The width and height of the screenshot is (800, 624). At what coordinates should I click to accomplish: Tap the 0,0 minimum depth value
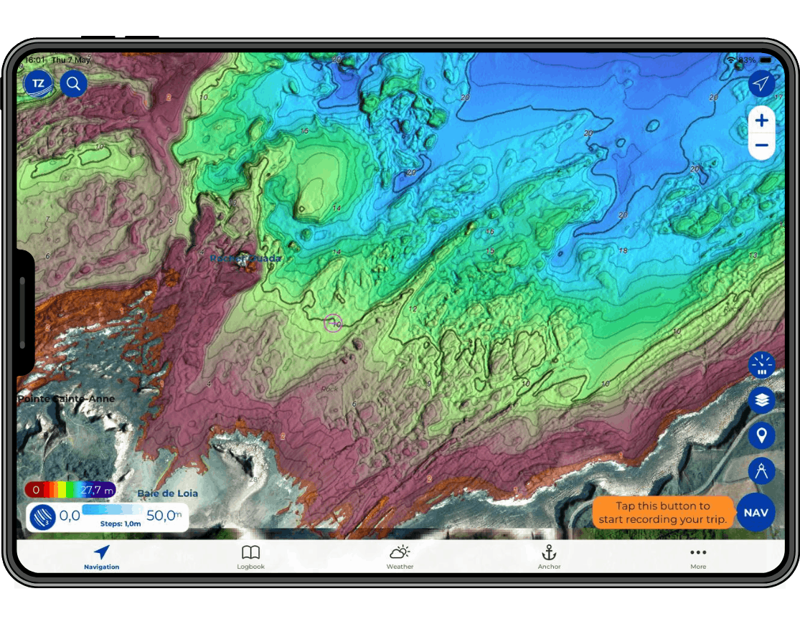pyautogui.click(x=70, y=516)
